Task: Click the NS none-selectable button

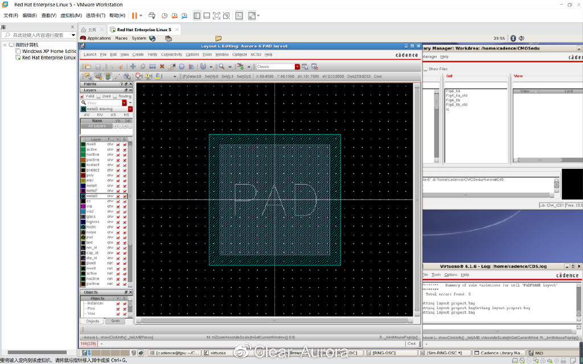Action: coord(126,115)
